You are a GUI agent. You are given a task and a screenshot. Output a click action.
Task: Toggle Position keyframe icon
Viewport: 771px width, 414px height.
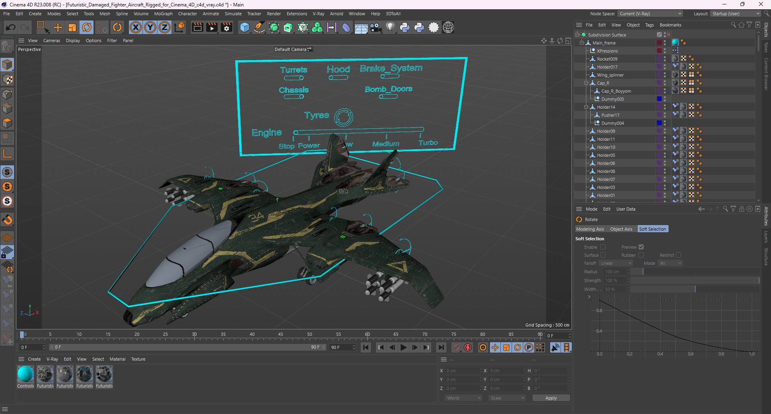pyautogui.click(x=495, y=347)
